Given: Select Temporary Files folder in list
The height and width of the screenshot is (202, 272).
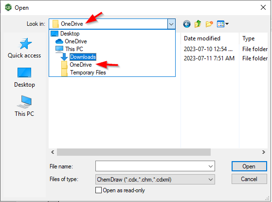Looking at the screenshot, I should coord(84,73).
